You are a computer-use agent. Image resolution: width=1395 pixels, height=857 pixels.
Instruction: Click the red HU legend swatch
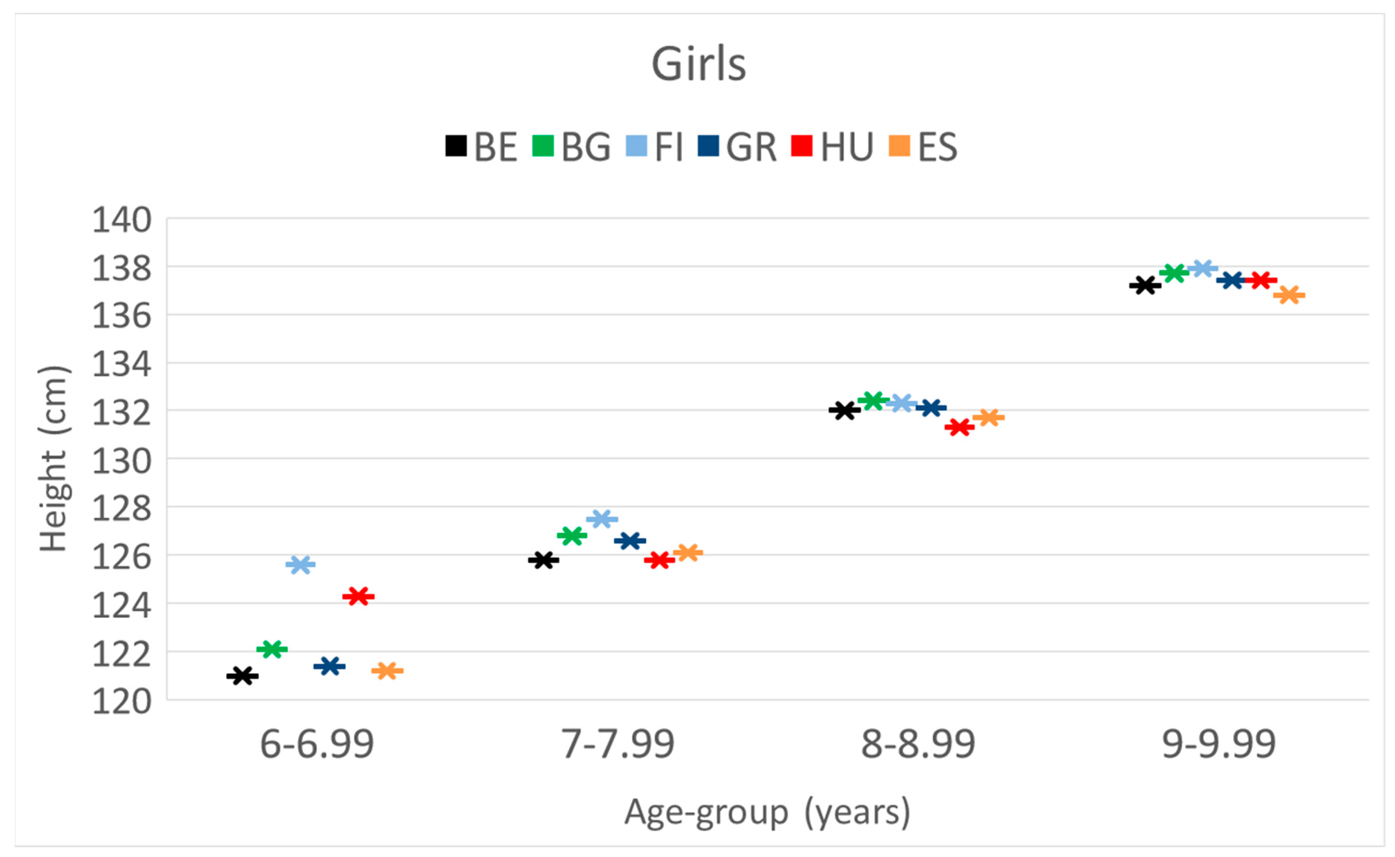[x=802, y=145]
